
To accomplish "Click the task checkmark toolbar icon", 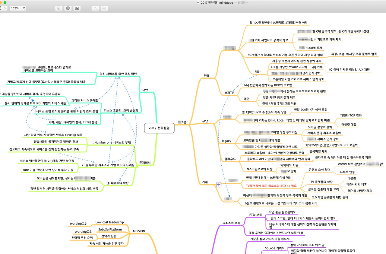I will point(59,8).
